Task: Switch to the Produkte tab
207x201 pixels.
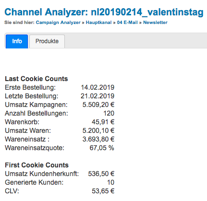Action: (x=47, y=41)
